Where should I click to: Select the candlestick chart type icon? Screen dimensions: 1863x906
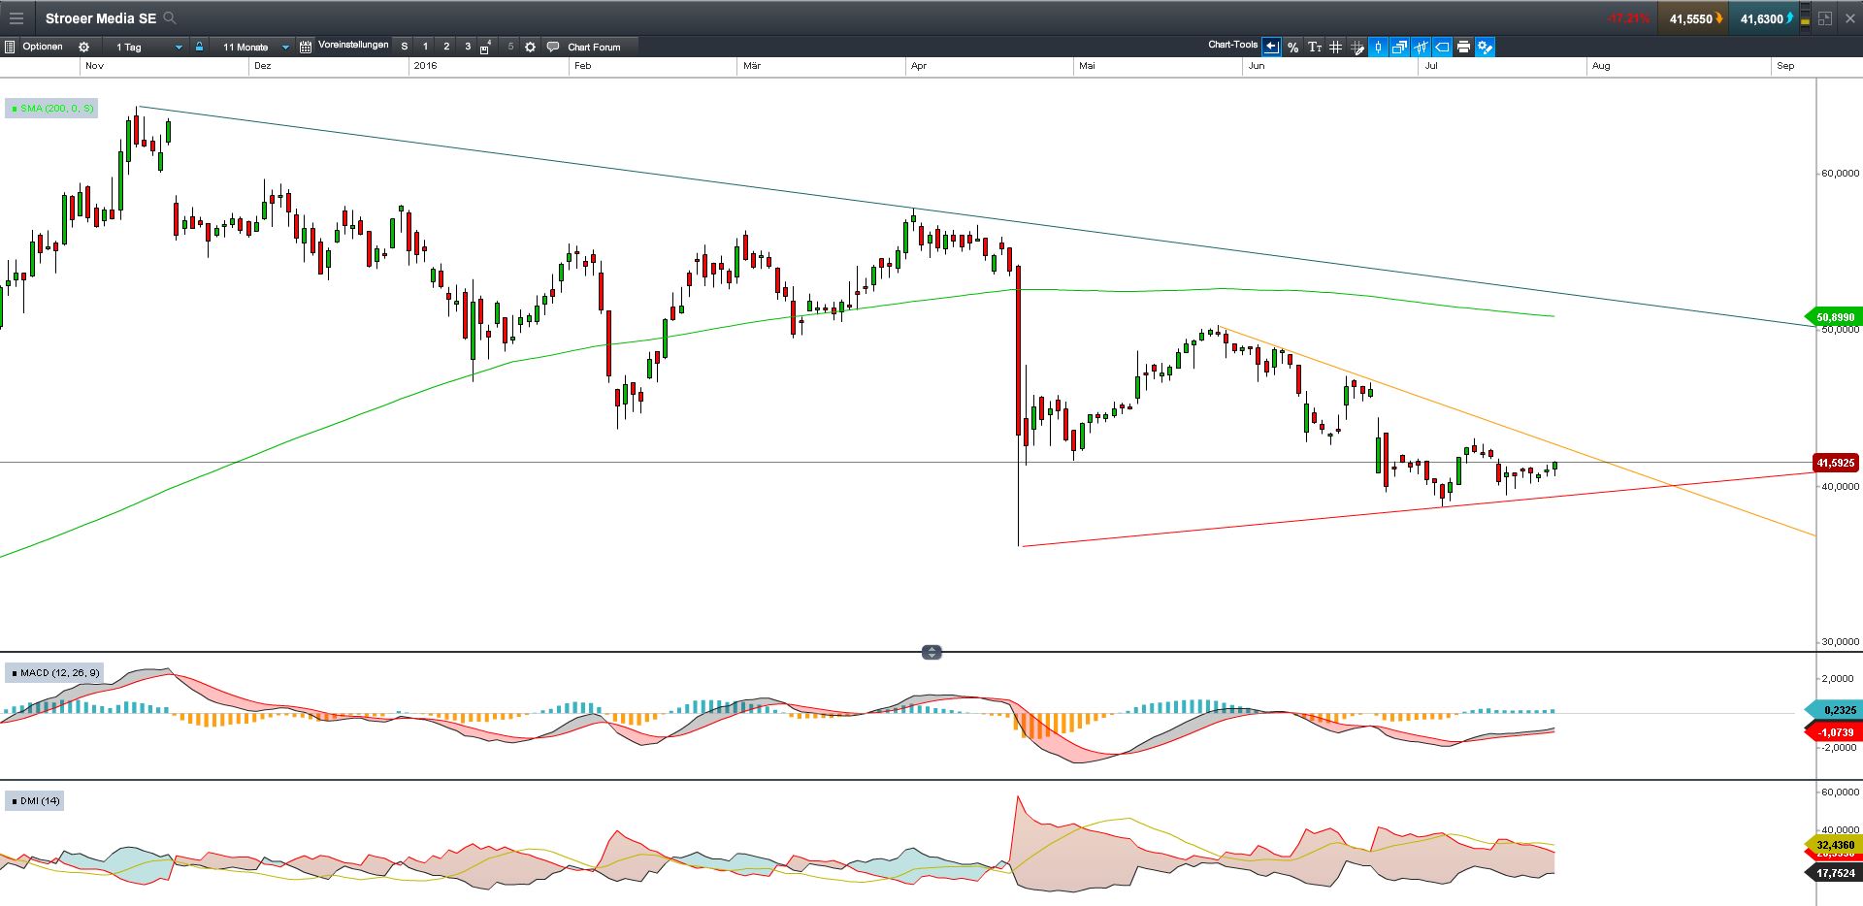(x=1378, y=47)
